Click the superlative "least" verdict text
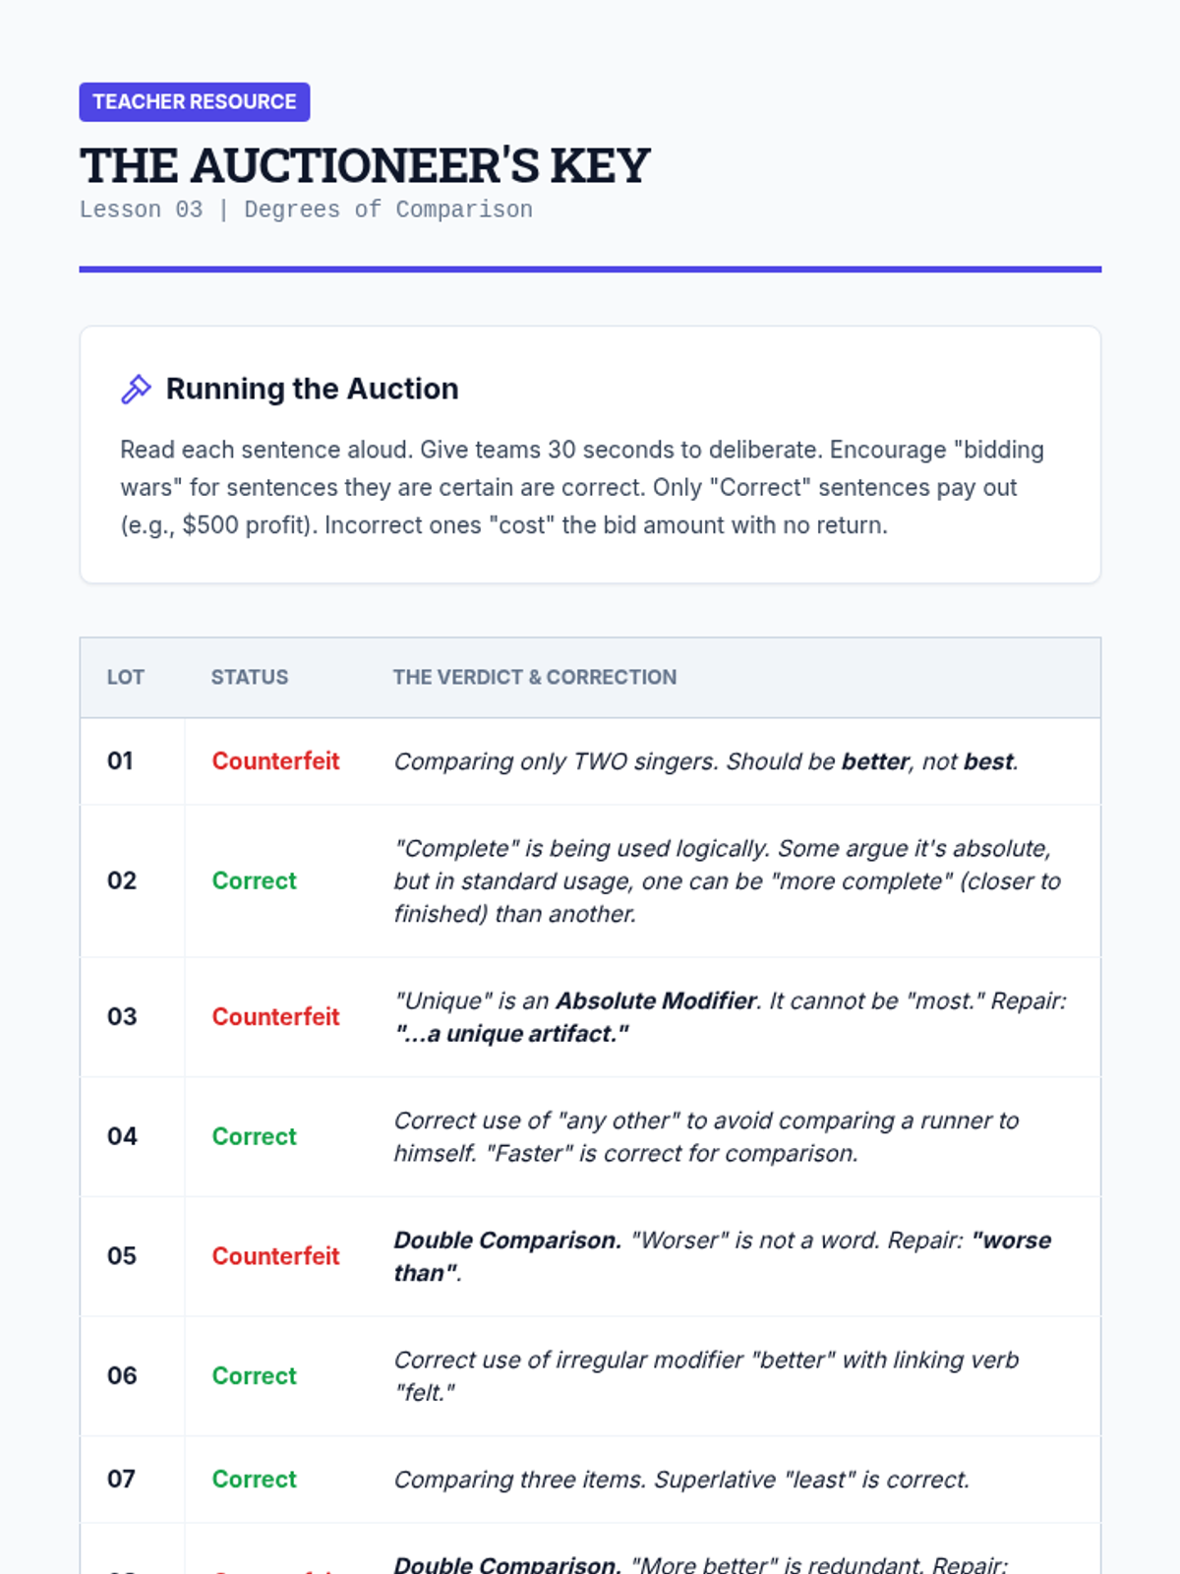This screenshot has height=1574, width=1180. pyautogui.click(x=681, y=1480)
